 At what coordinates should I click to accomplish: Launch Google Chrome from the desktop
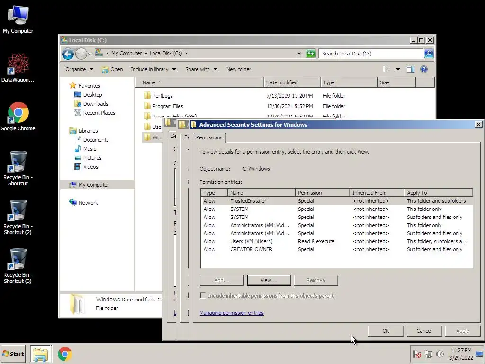click(x=18, y=117)
